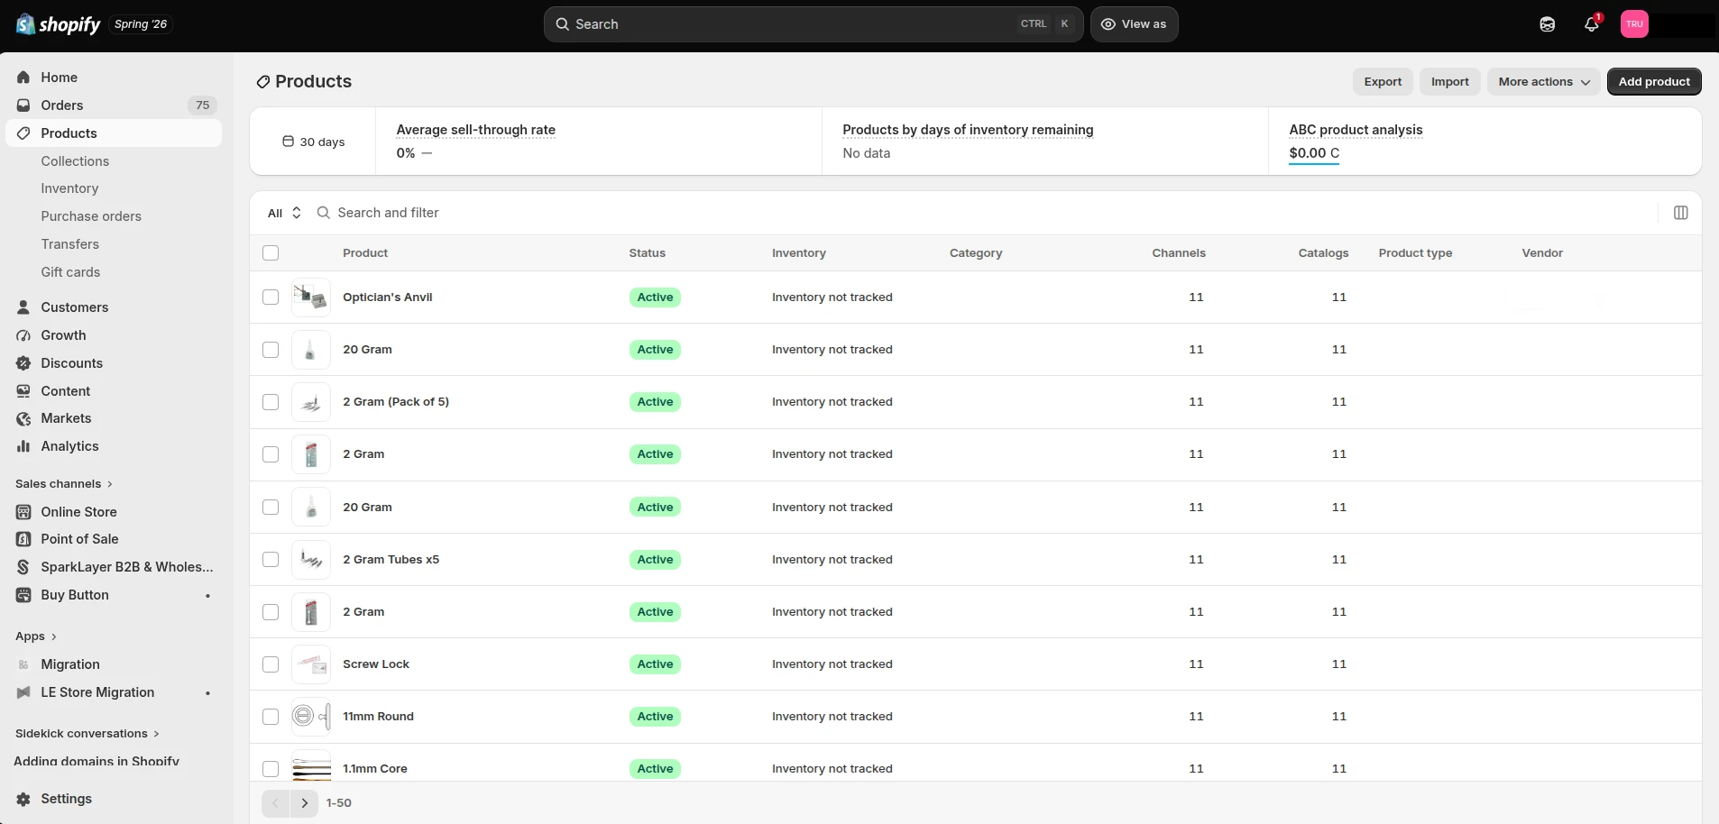1719x824 pixels.
Task: Open Gift cards in the sidebar
Action: click(70, 272)
